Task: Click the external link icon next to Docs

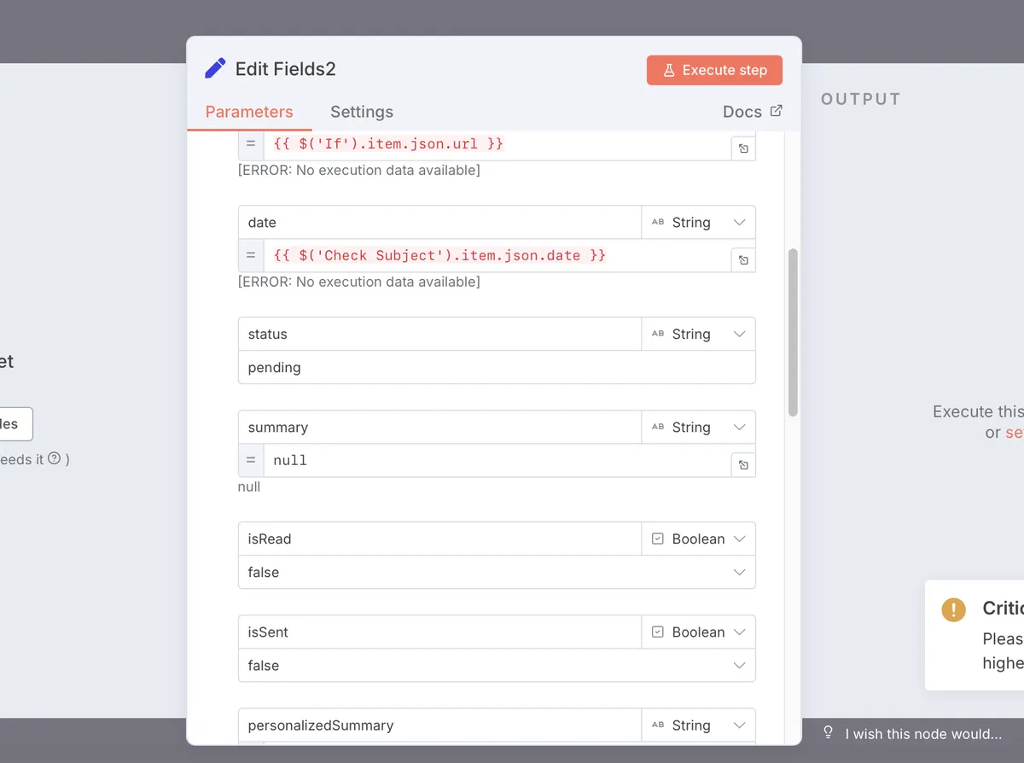Action: [x=777, y=111]
